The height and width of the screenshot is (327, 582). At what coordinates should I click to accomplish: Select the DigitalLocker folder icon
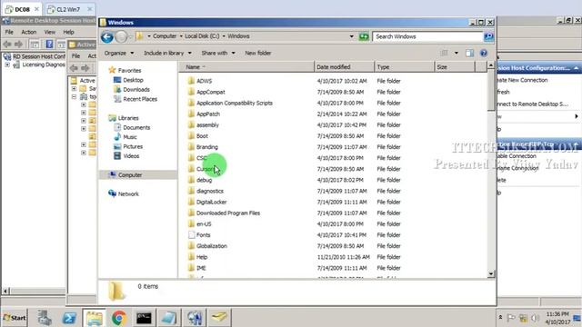192,202
